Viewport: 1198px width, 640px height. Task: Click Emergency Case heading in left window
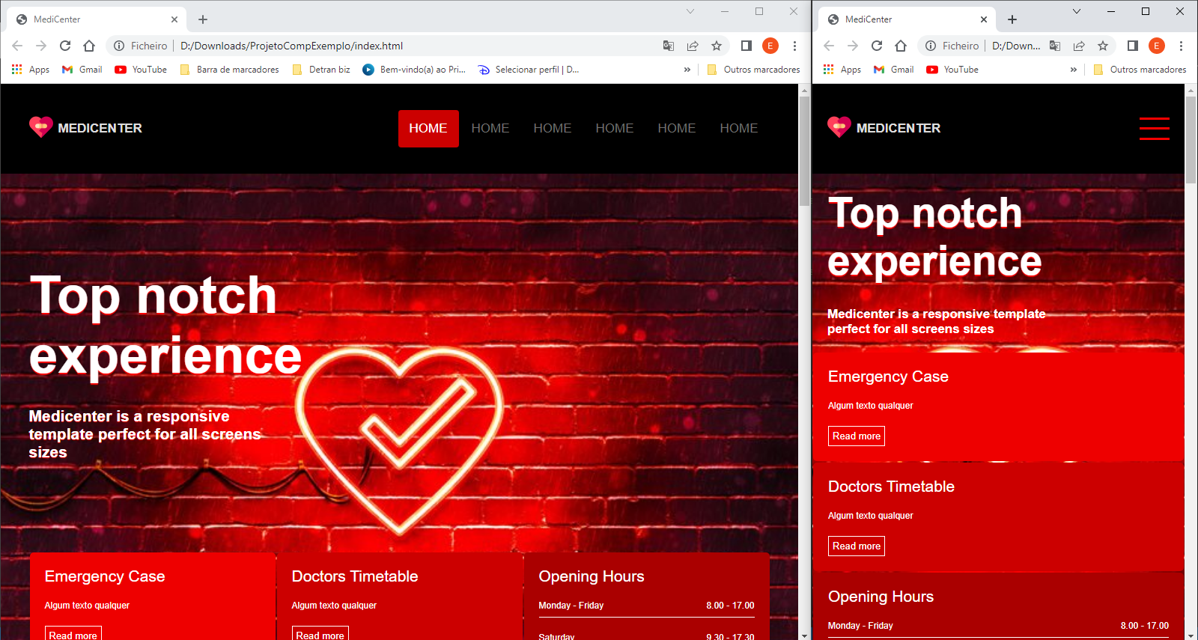click(x=105, y=576)
